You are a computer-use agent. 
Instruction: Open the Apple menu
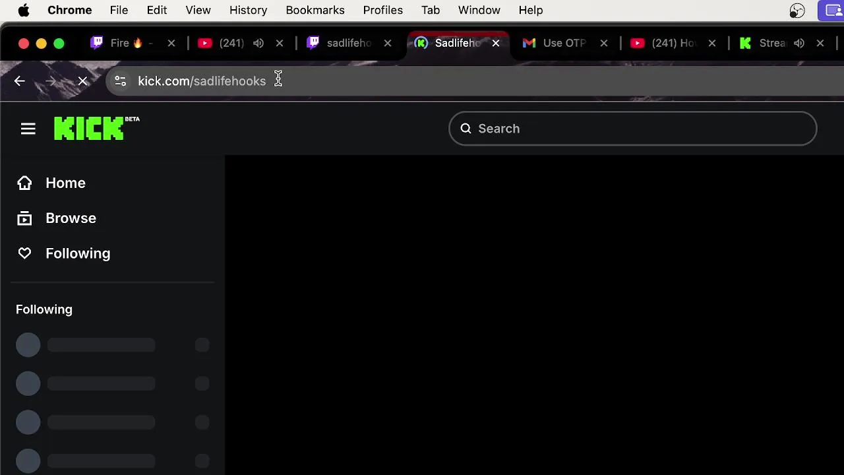(x=24, y=10)
